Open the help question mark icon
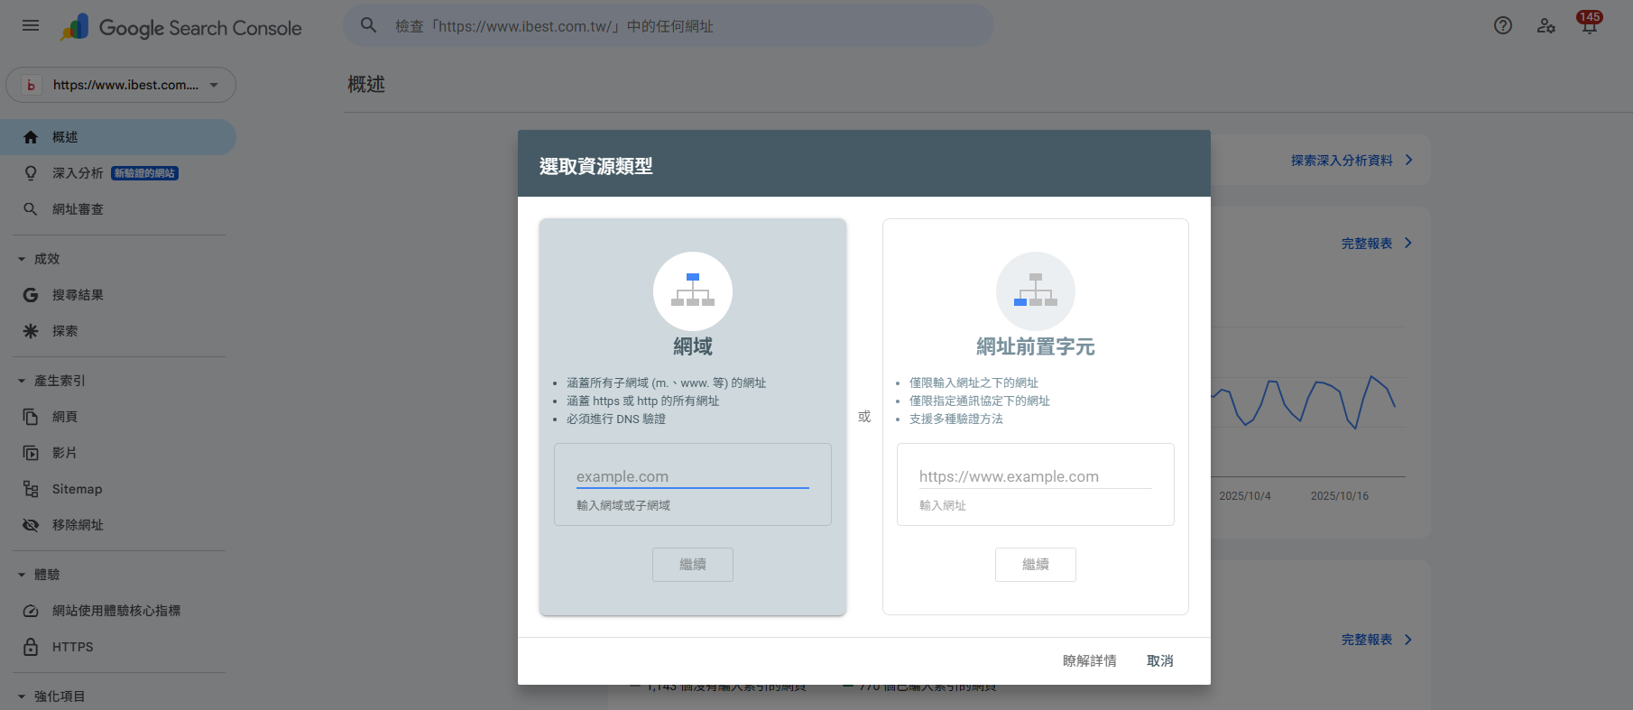 (1503, 25)
